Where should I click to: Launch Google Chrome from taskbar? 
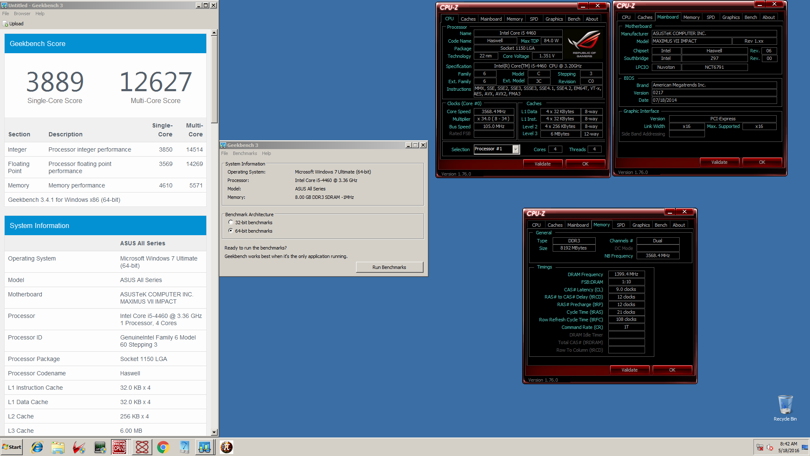(x=163, y=447)
